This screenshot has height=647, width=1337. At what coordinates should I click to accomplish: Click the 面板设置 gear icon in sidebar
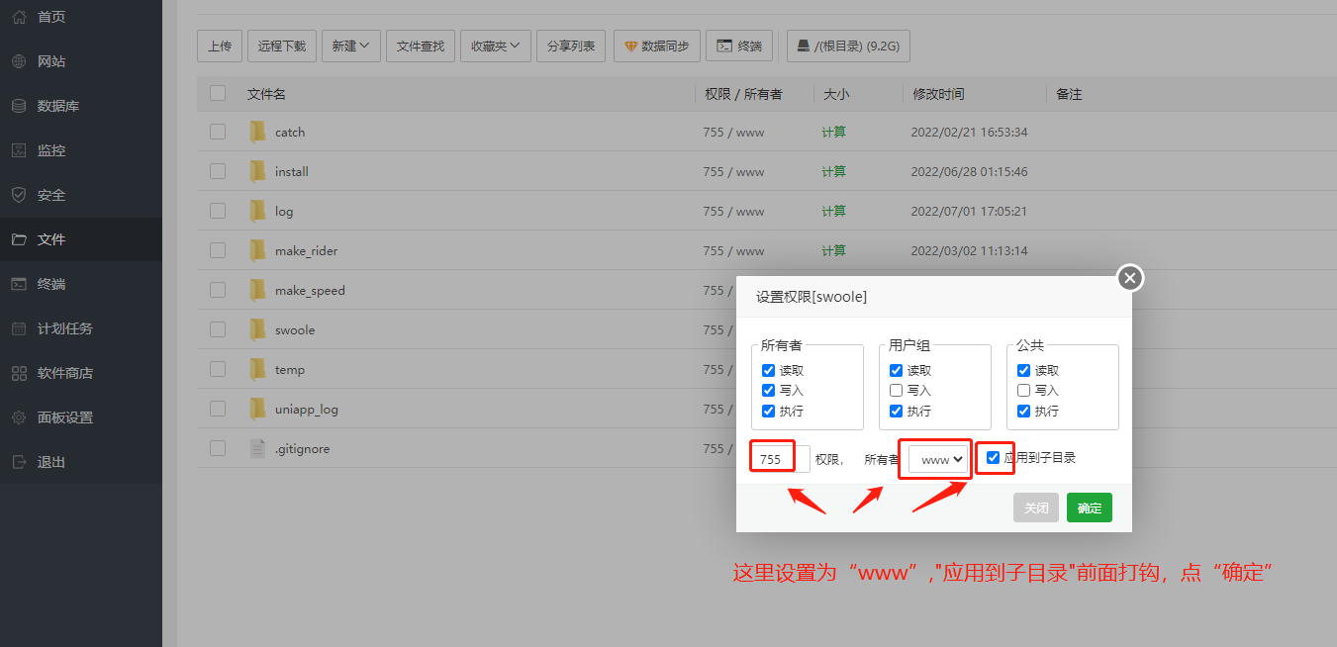[x=19, y=417]
